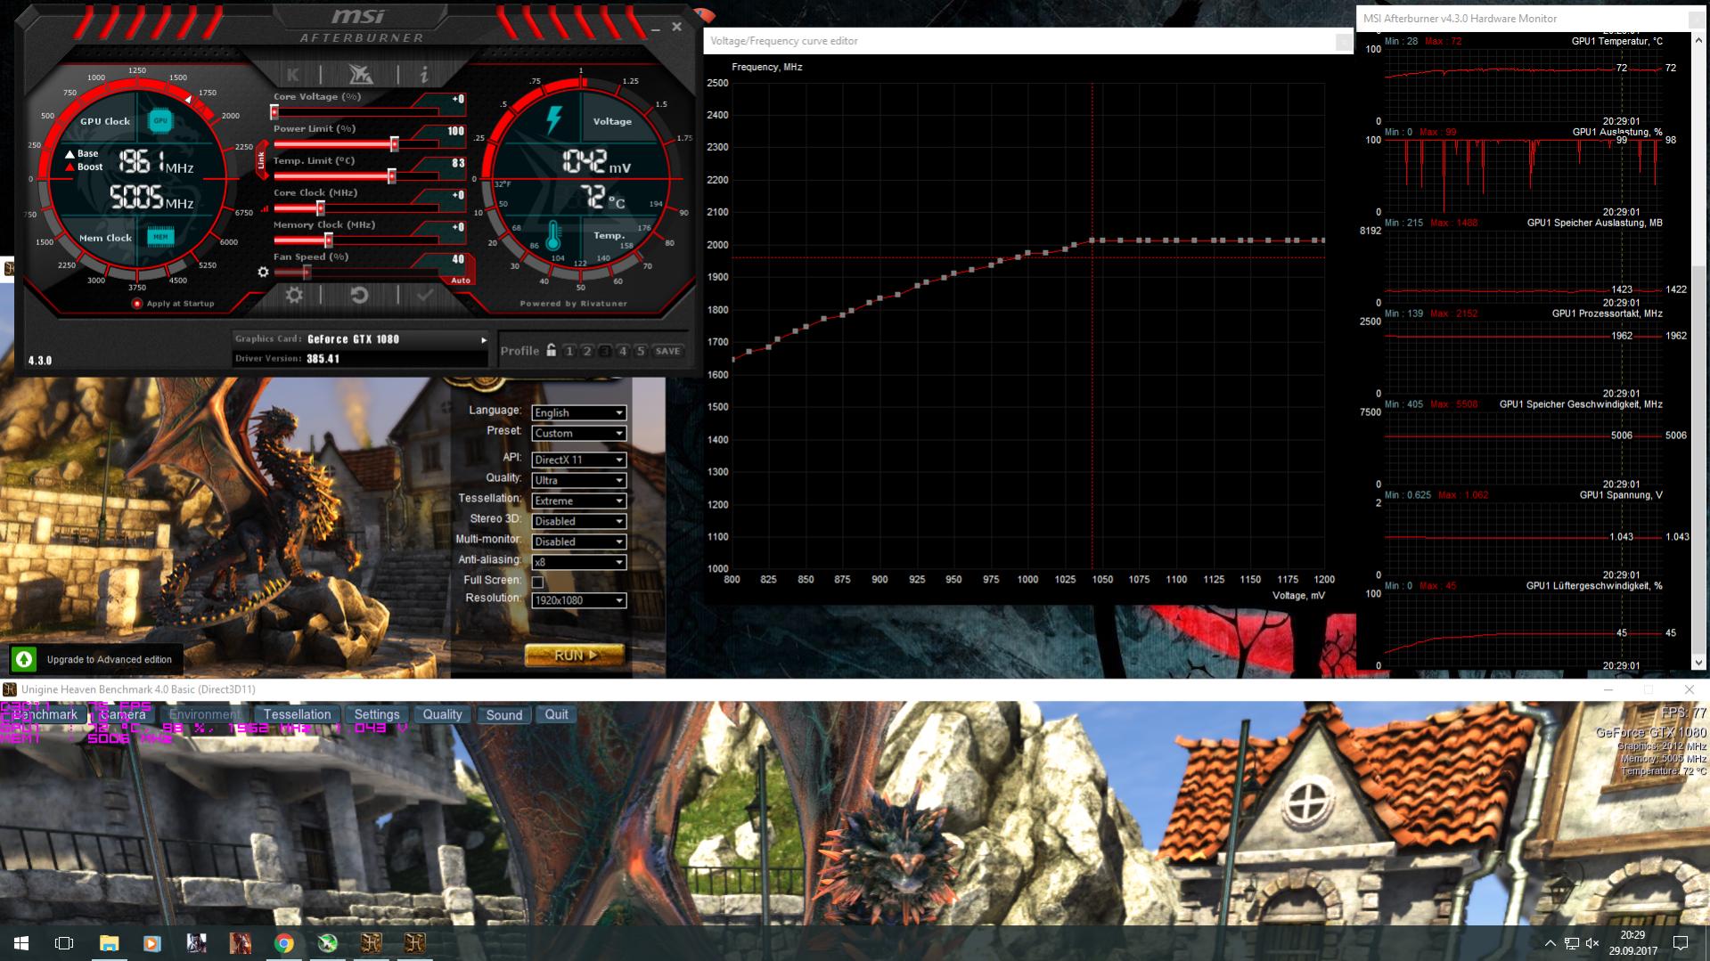
Task: Select profile slot 5
Action: (641, 351)
